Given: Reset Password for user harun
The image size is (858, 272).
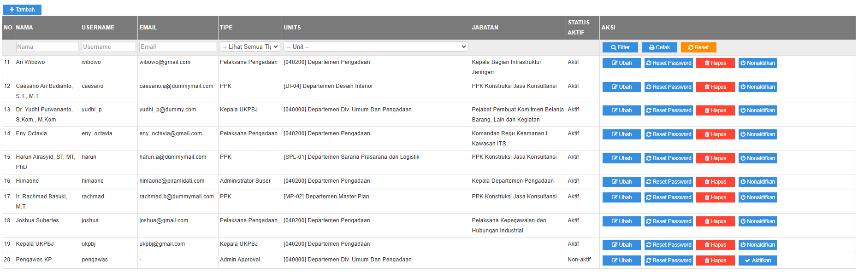Looking at the screenshot, I should pos(669,158).
